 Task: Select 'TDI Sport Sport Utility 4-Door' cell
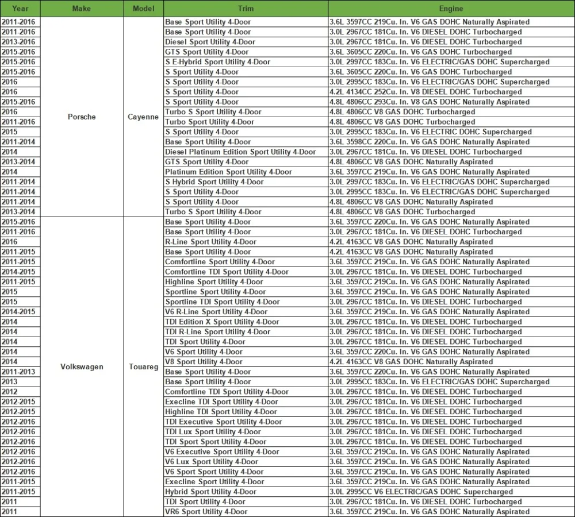click(246, 442)
